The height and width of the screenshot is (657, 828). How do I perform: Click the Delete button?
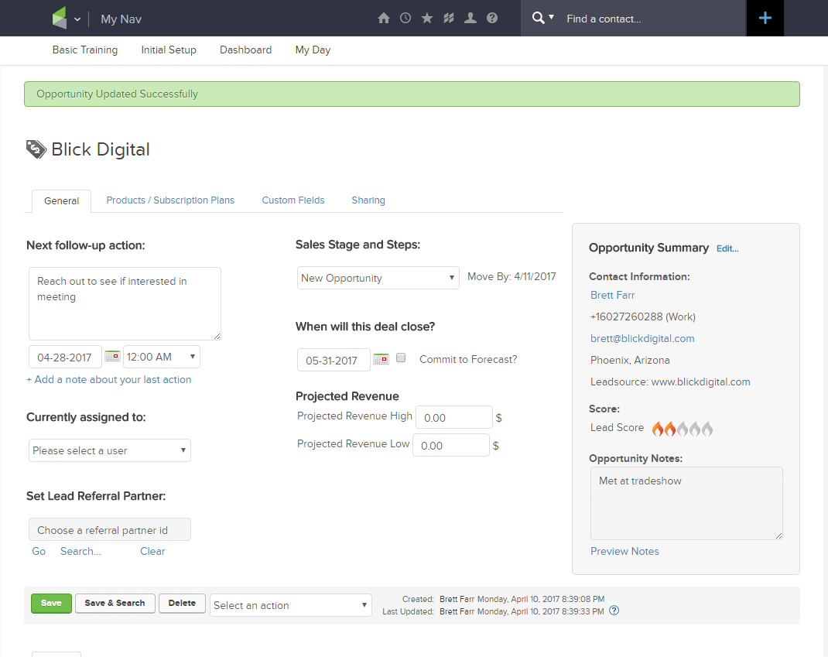(182, 603)
